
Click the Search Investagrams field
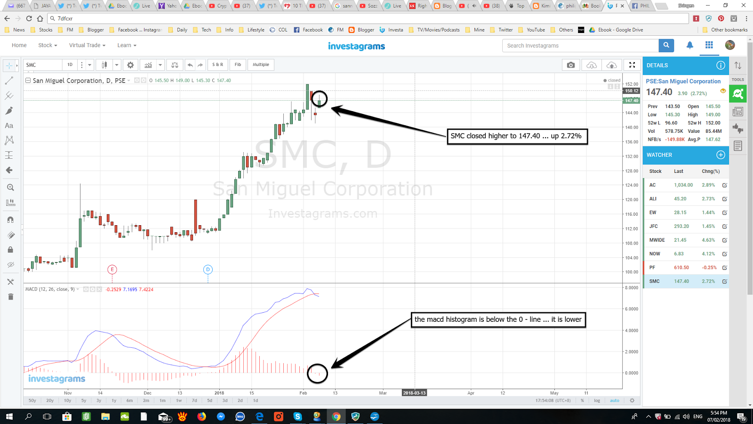580,46
